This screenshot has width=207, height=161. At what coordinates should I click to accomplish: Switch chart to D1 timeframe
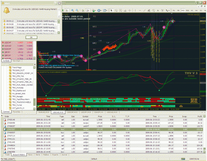pos(201,10)
